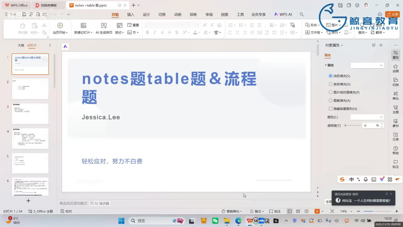
Task: Click 单击此处添加备注 notes area
Action: click(x=73, y=204)
